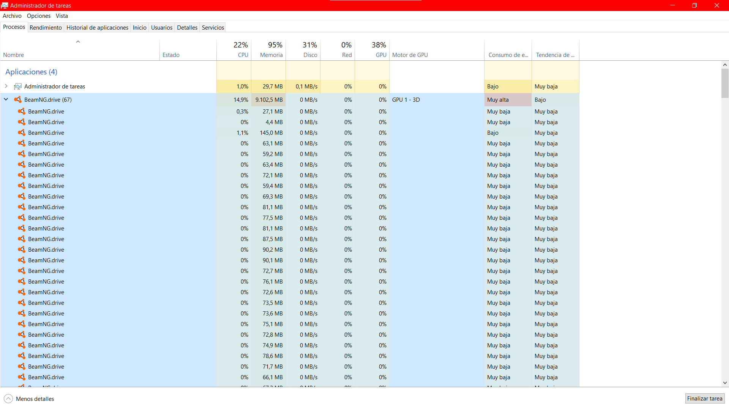Screen dimensions: 729x410
Task: Click icon of BeamNG.drive using 145,0 MB
Action: (x=22, y=133)
